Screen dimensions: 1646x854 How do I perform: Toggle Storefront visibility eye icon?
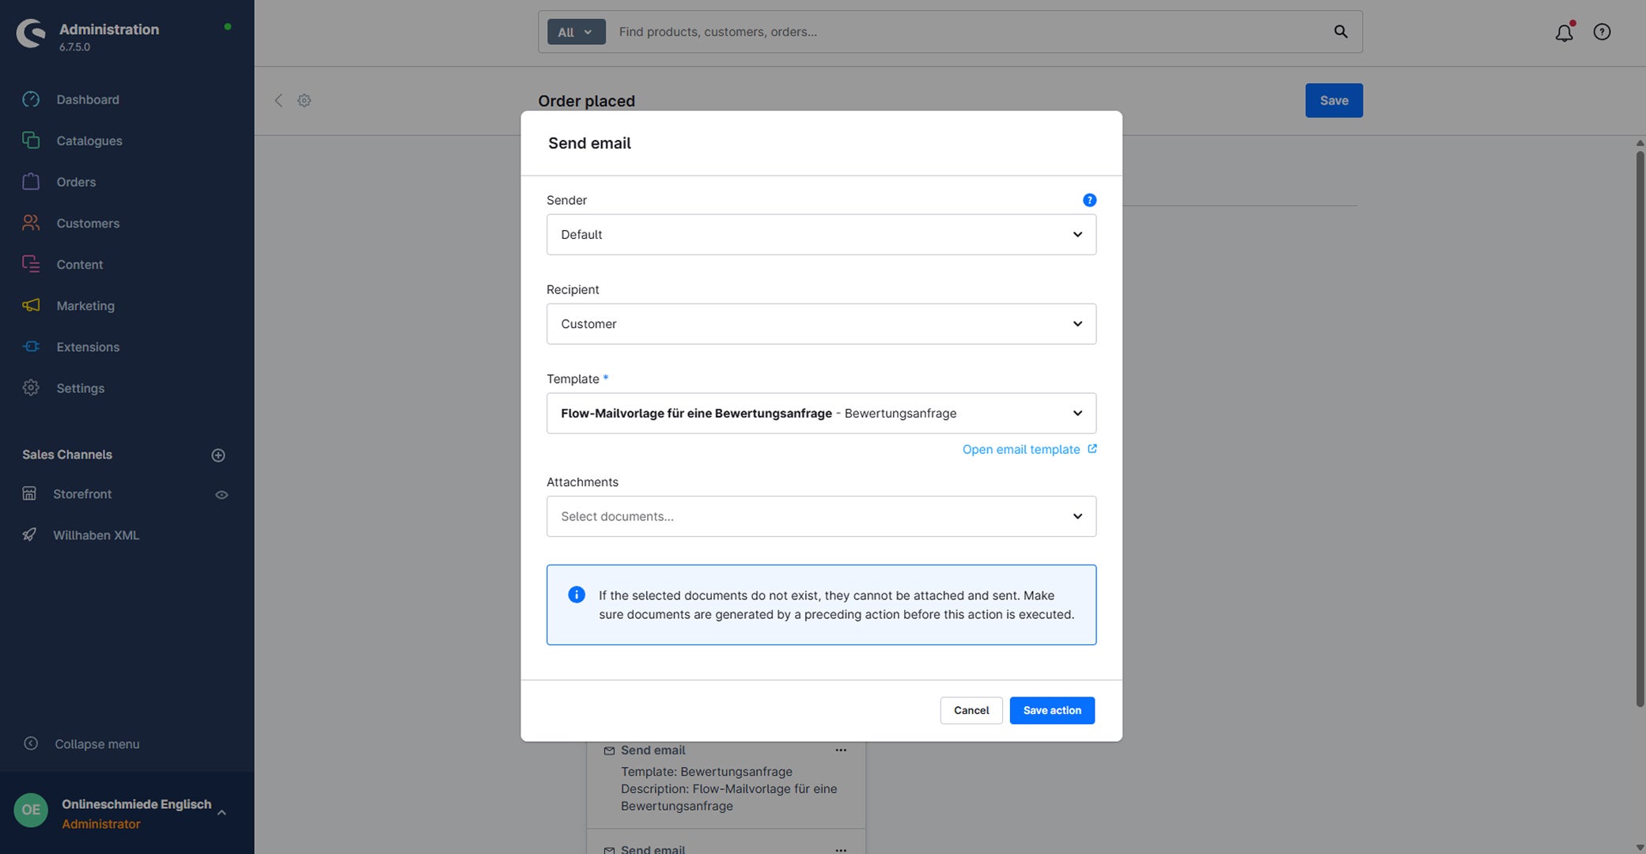coord(221,495)
